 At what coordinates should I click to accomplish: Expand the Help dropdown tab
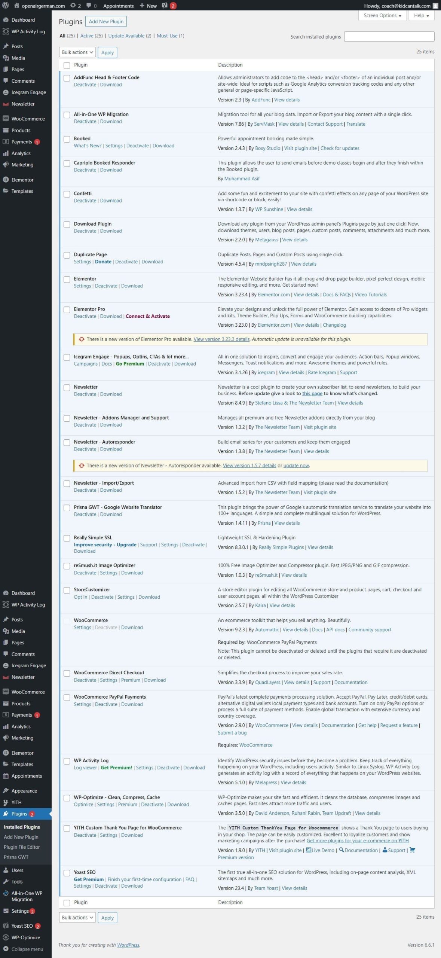(x=421, y=15)
